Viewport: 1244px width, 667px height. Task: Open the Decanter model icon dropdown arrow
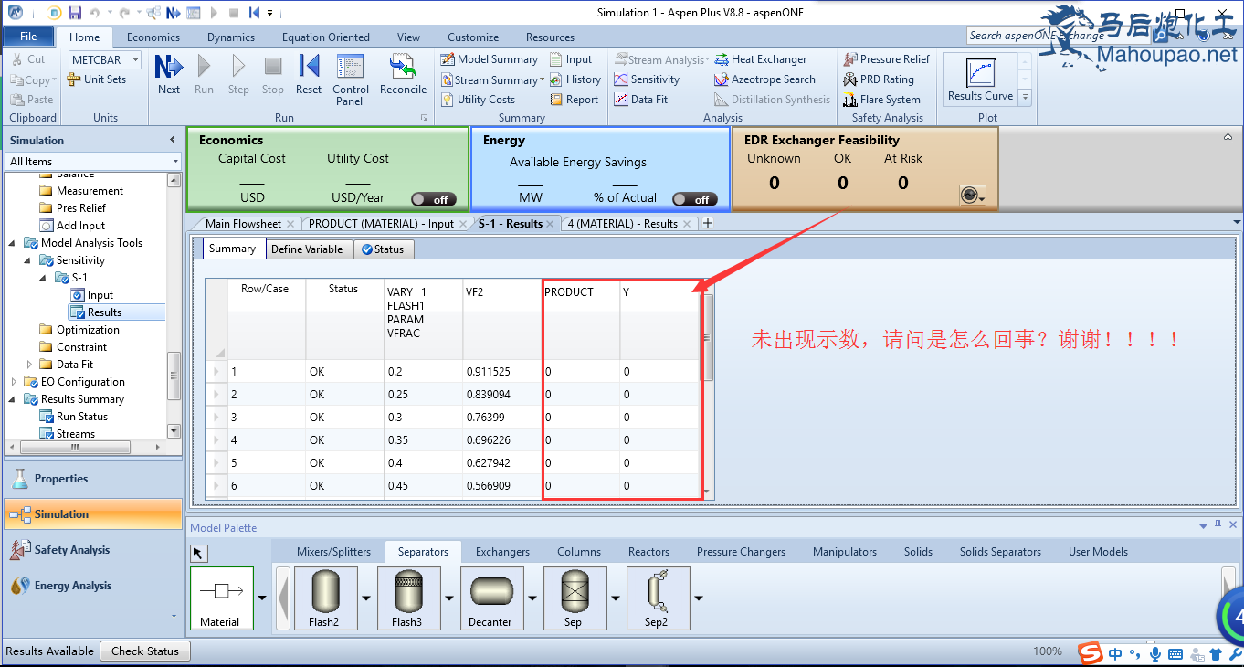tap(532, 598)
